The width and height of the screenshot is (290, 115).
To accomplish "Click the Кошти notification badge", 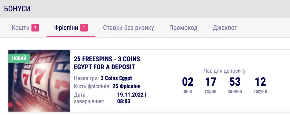I will pyautogui.click(x=35, y=28).
